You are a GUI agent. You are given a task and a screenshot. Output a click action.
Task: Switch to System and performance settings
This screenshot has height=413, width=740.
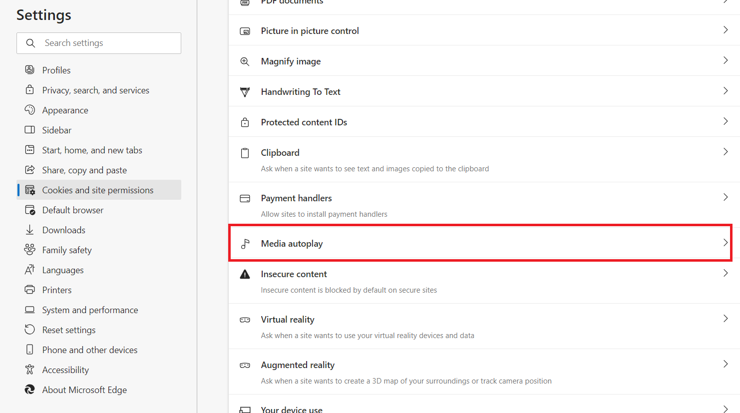point(90,310)
